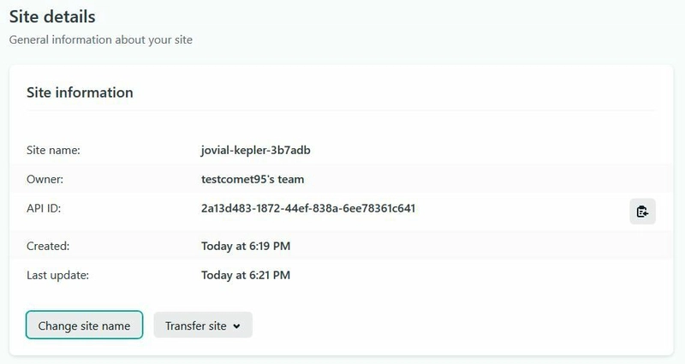685x364 pixels.
Task: Copy the API ID to clipboard
Action: point(642,211)
